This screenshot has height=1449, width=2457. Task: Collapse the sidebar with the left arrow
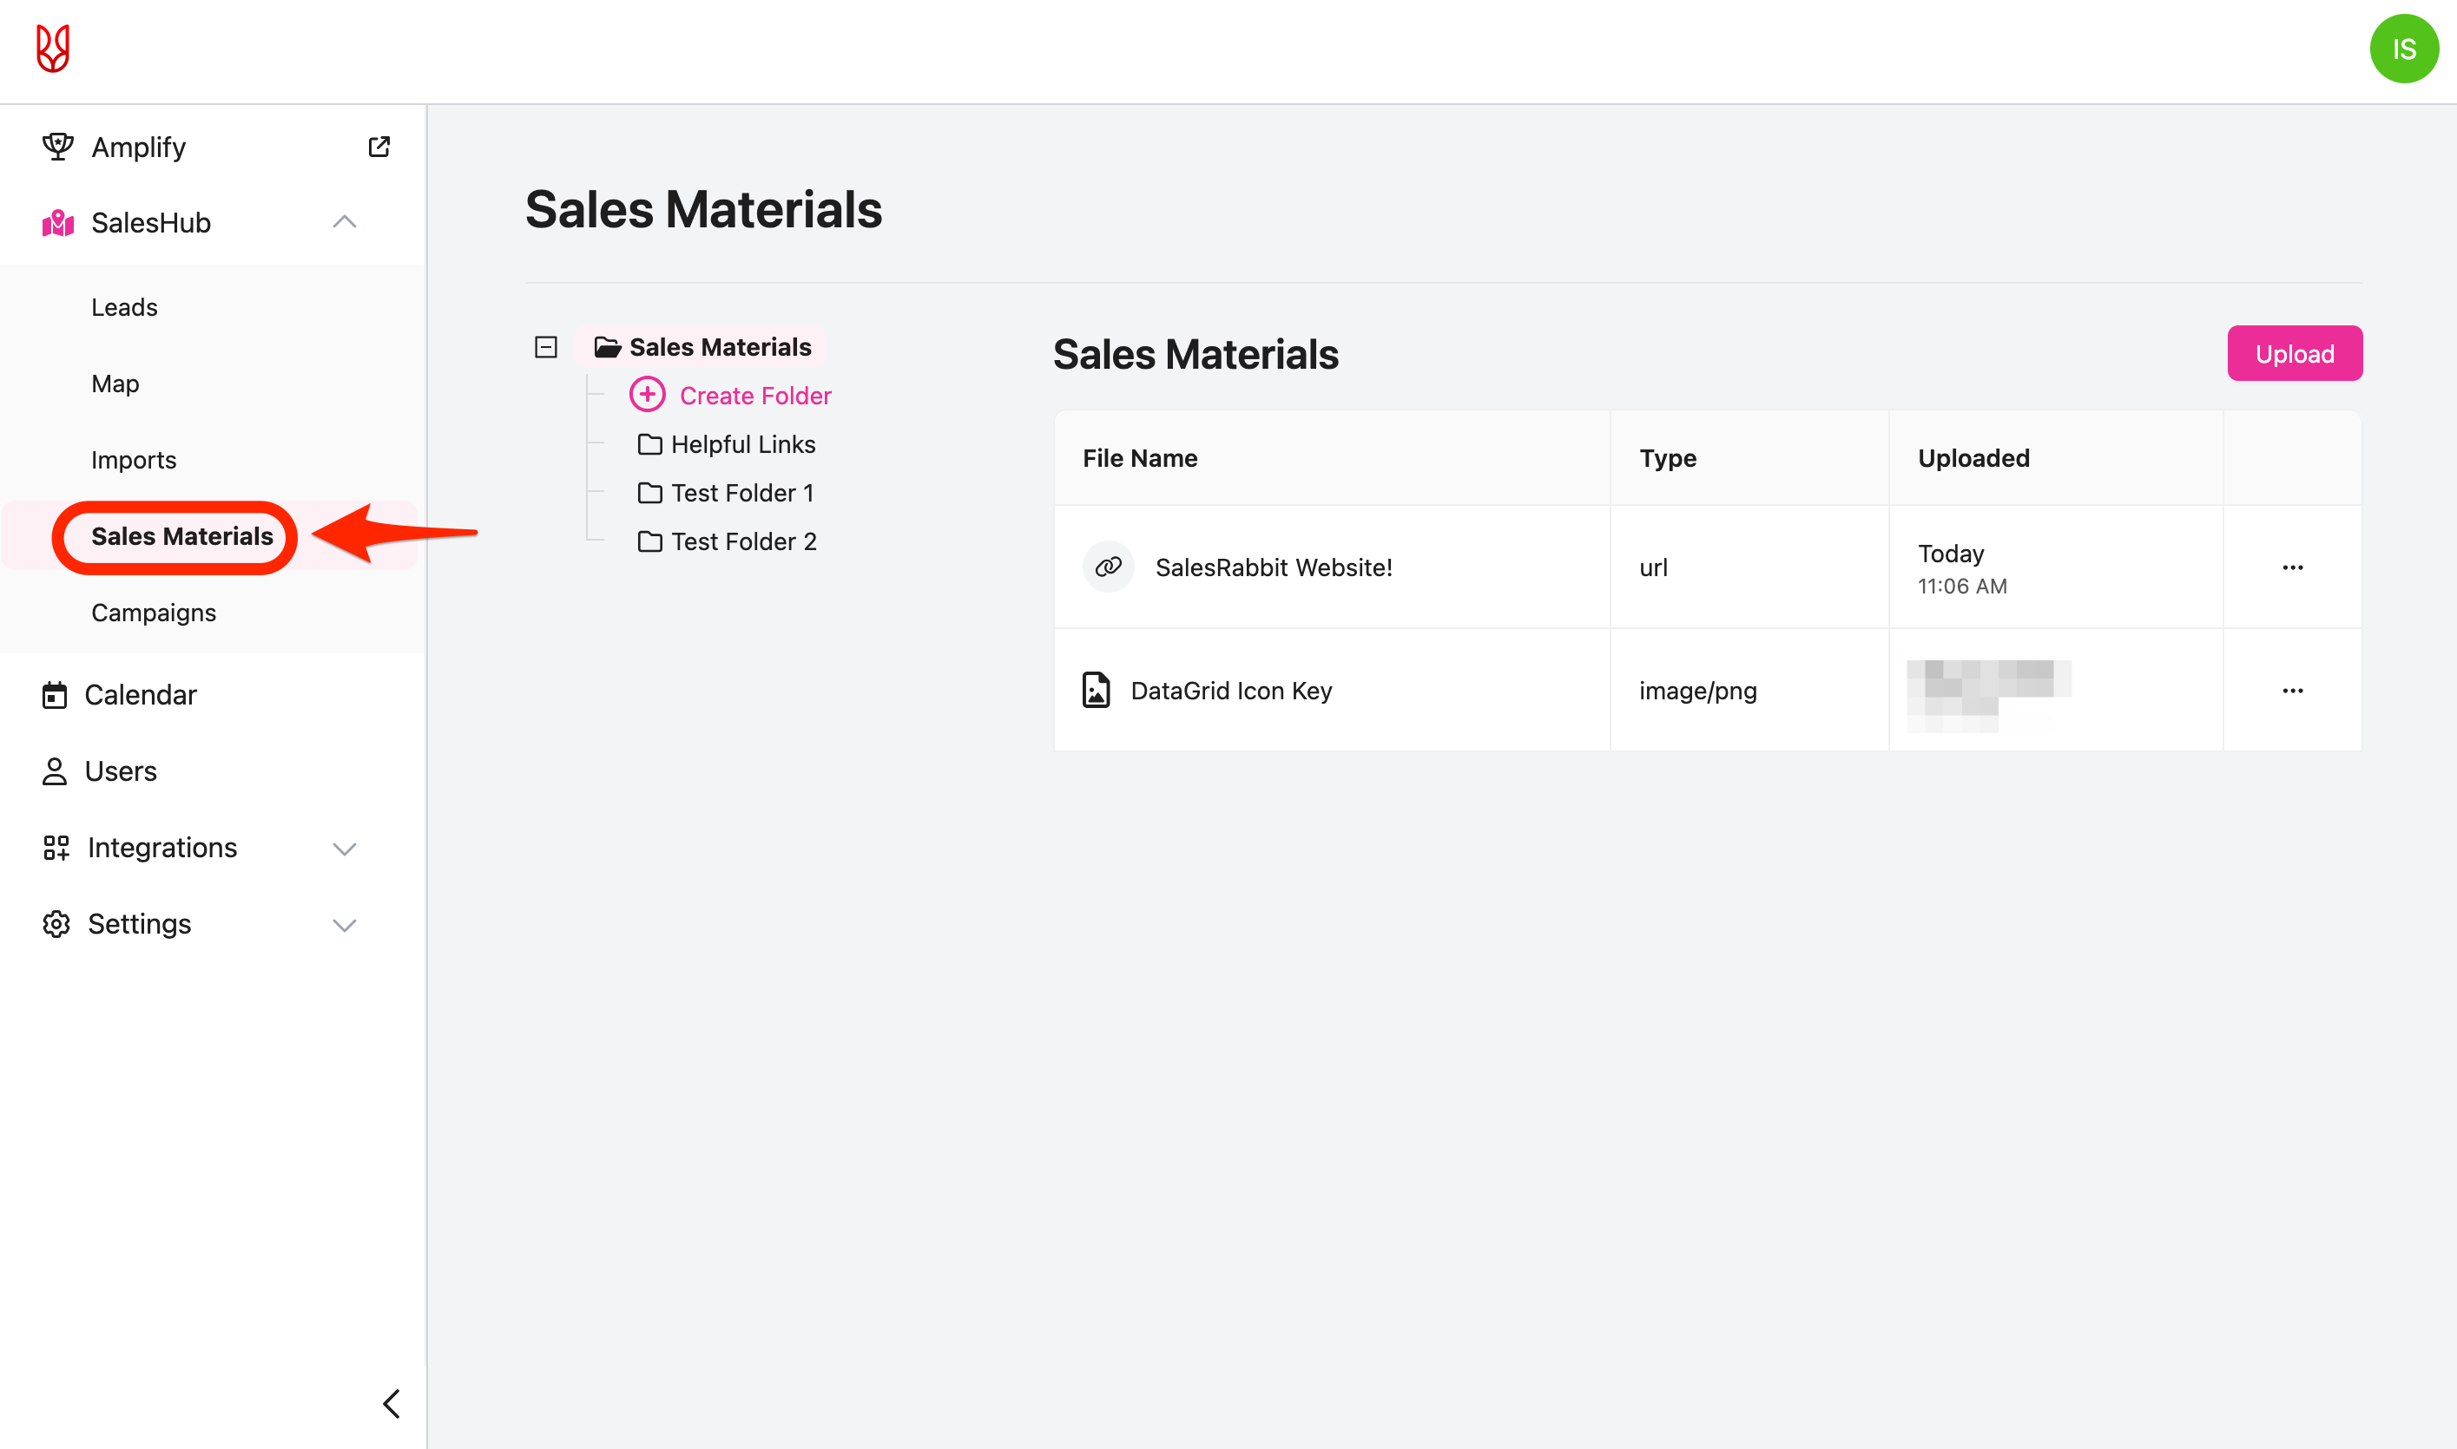click(392, 1403)
